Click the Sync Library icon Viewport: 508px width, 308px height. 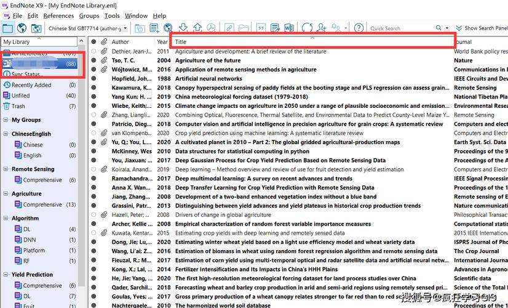[x=306, y=28]
